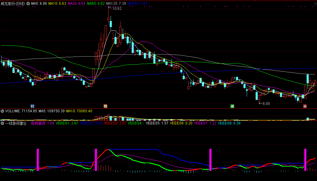This screenshot has width=317, height=181.
Task: Select the VEEES3: 2.87 label
Action: (x=115, y=123)
